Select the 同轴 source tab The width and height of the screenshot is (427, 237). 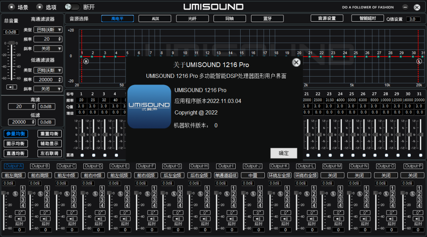coord(230,18)
